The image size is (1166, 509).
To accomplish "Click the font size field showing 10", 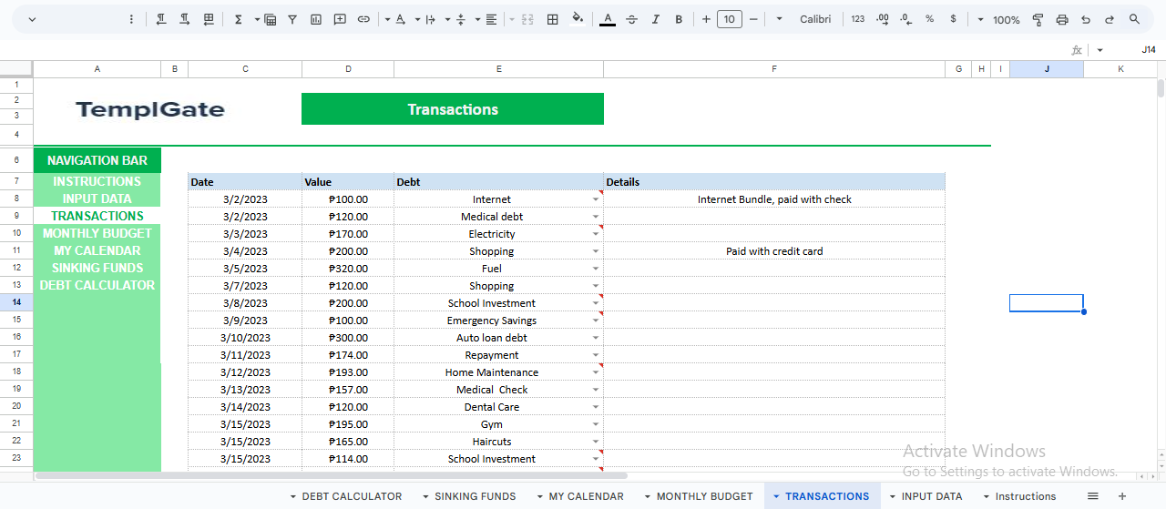I will click(730, 19).
